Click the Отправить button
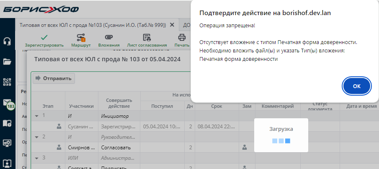The image size is (379, 169). pyautogui.click(x=53, y=78)
